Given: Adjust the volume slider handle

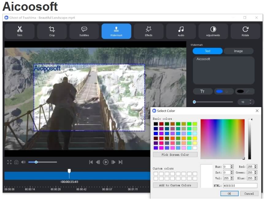Looking at the screenshot, I should click(36, 162).
